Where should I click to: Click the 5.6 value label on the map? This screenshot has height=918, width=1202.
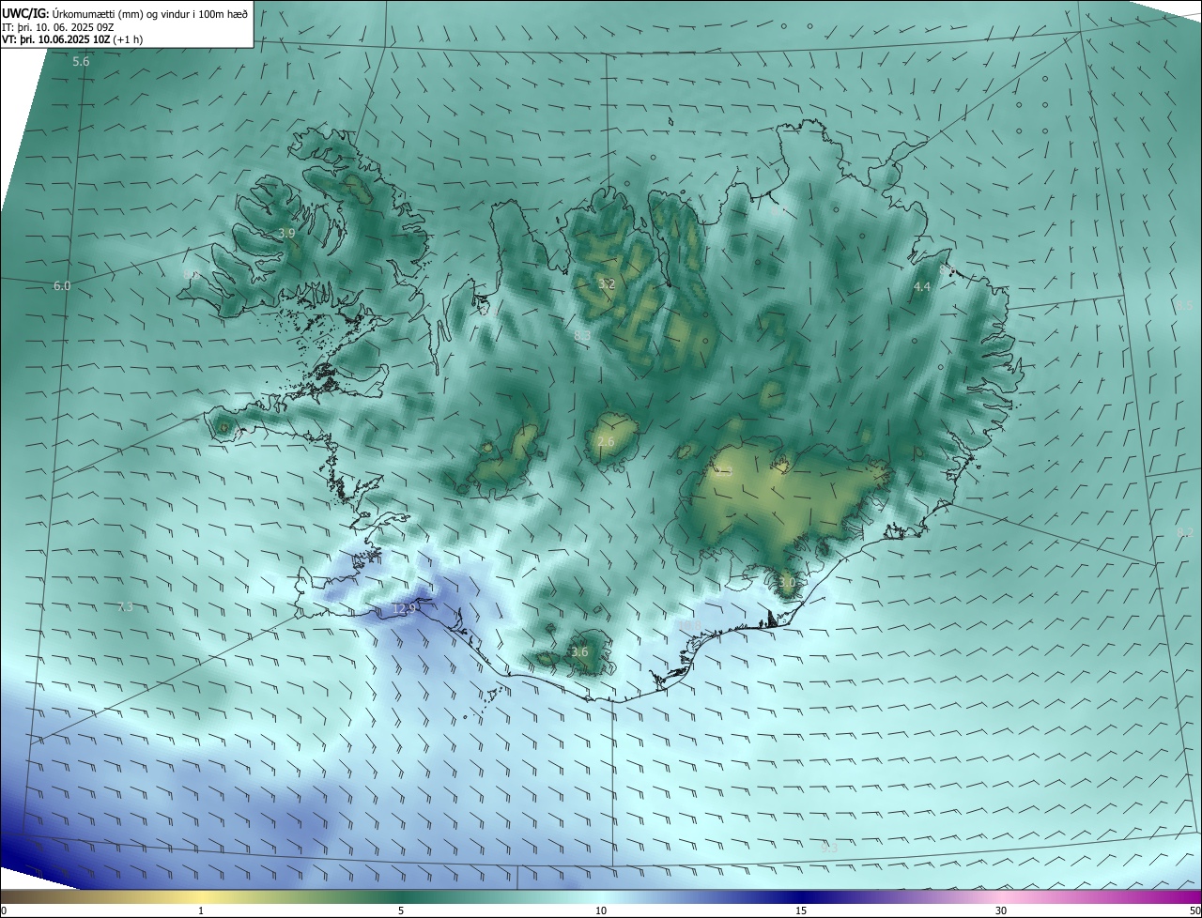pyautogui.click(x=81, y=62)
